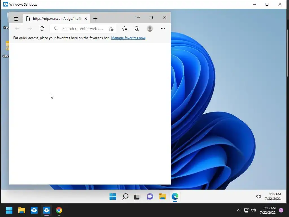The width and height of the screenshot is (289, 217).
Task: Open a new tab in Edge
Action: click(95, 19)
